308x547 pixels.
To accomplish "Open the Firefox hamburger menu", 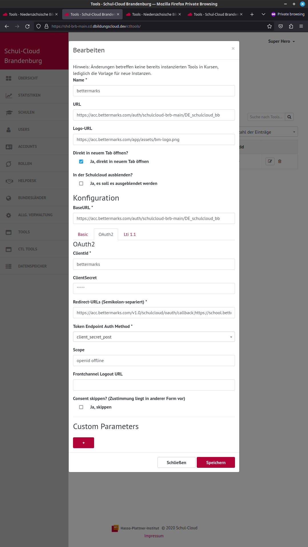I will click(x=301, y=26).
